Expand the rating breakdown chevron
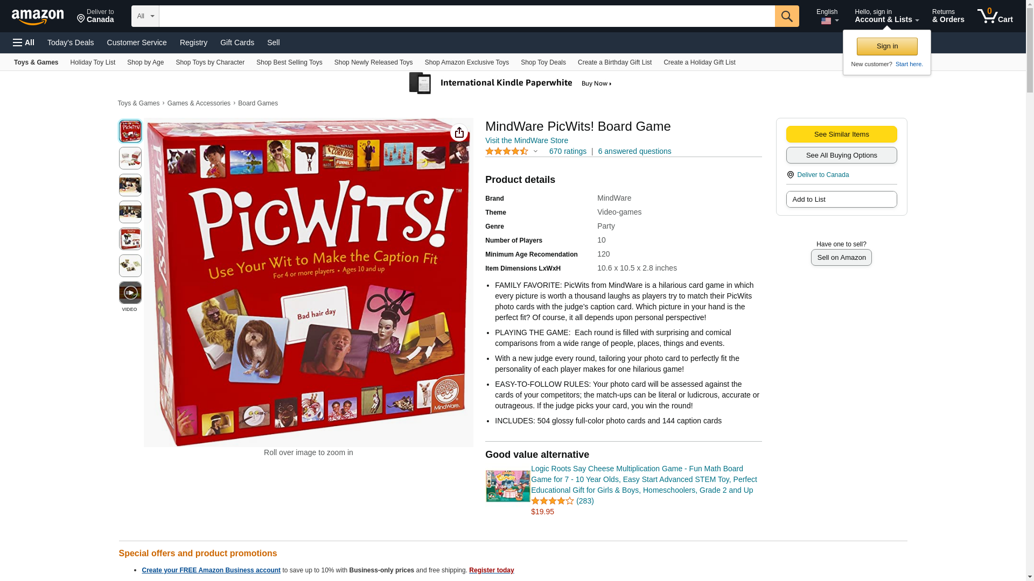 coord(535,152)
